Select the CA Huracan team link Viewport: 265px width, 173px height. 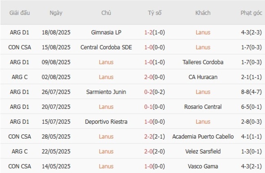tap(203, 77)
